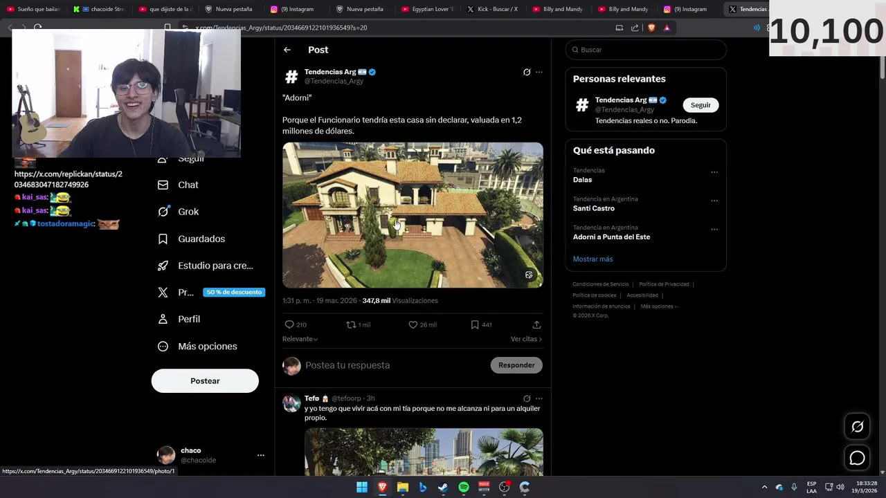Open options for Santi Castro trend
Screen dimensions: 886x498
click(x=714, y=201)
